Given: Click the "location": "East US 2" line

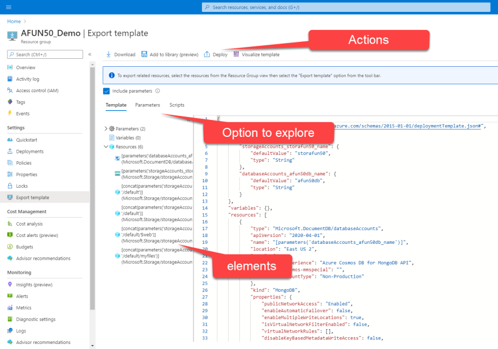Looking at the screenshot, I should [284, 249].
